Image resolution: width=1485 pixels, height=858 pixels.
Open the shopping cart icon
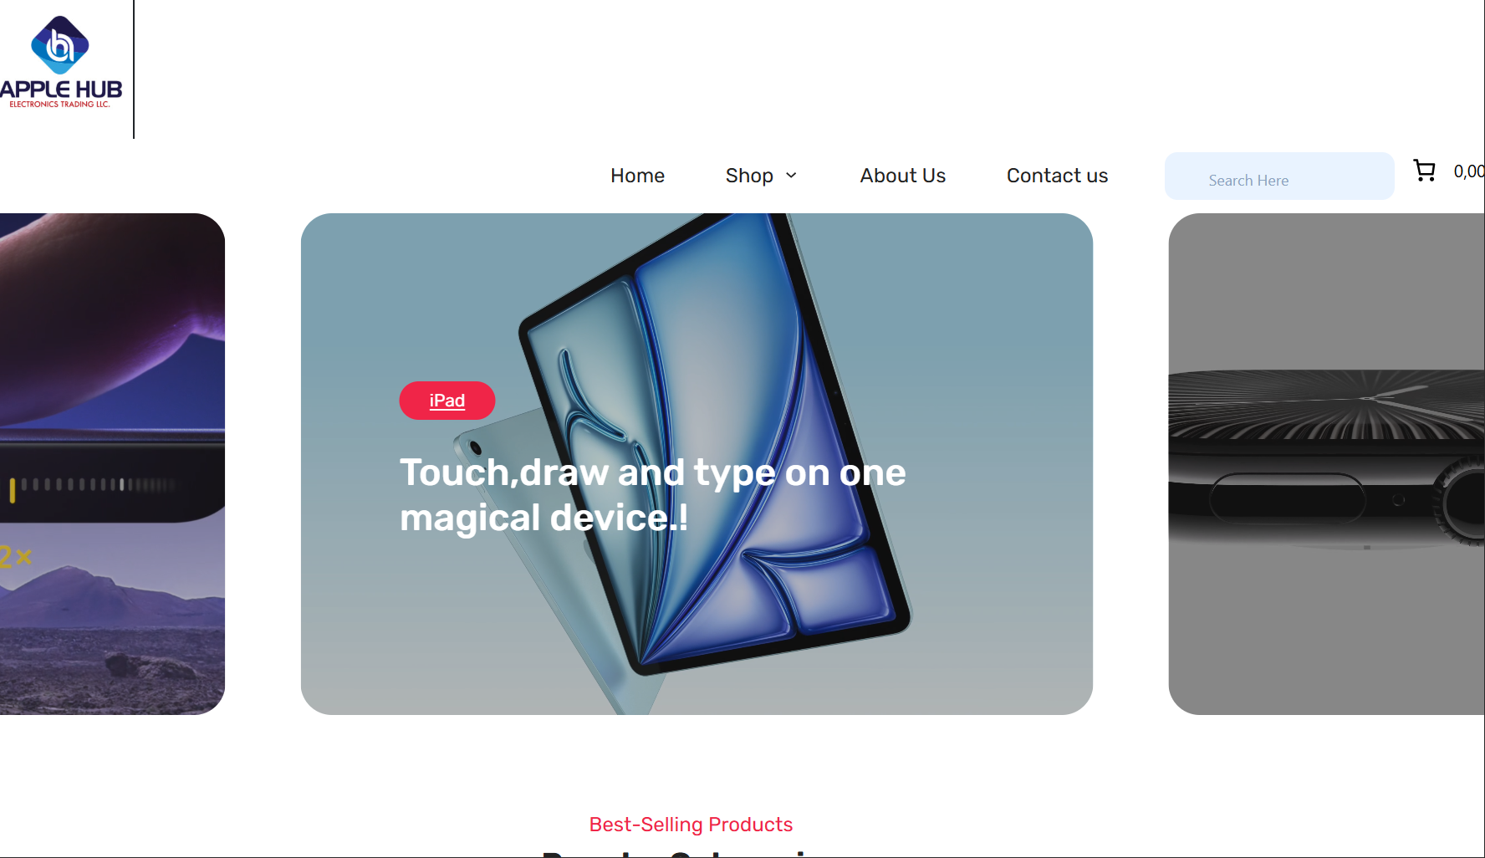tap(1424, 171)
